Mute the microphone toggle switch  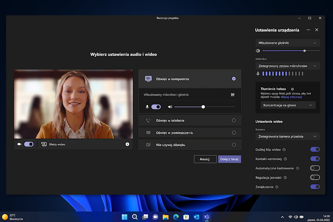(x=156, y=107)
